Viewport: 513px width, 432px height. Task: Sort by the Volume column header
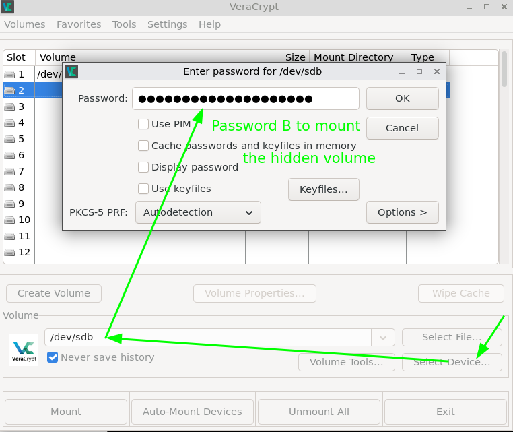140,58
